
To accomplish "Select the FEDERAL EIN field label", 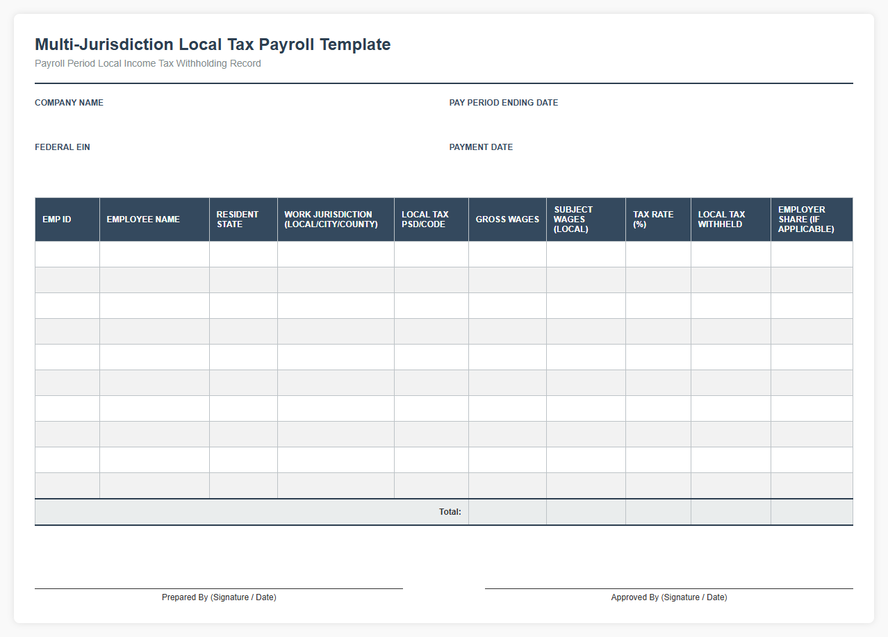I will tap(63, 147).
